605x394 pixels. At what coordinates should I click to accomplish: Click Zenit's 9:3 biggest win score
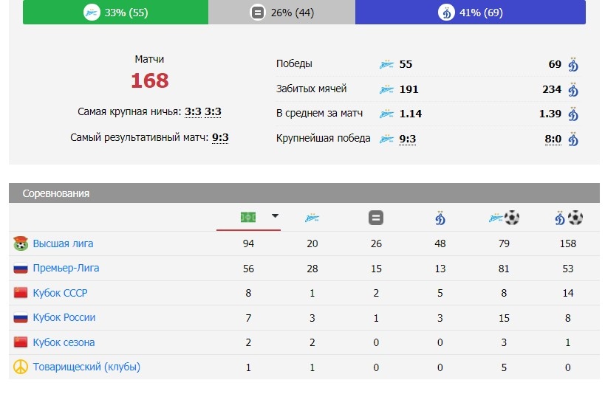pyautogui.click(x=408, y=139)
